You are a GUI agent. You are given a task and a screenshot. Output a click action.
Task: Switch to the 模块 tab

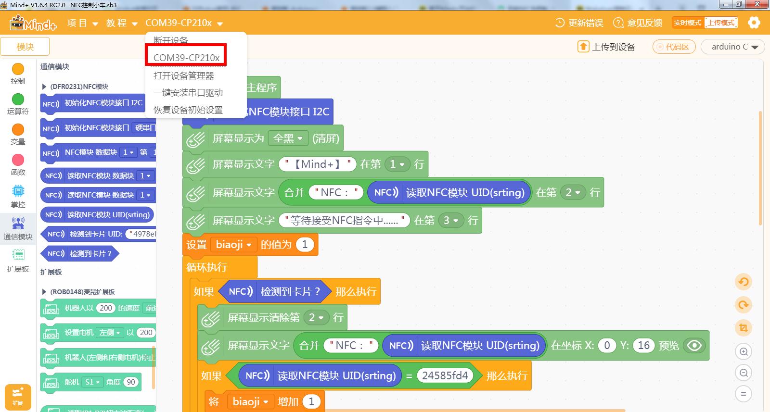coord(25,47)
